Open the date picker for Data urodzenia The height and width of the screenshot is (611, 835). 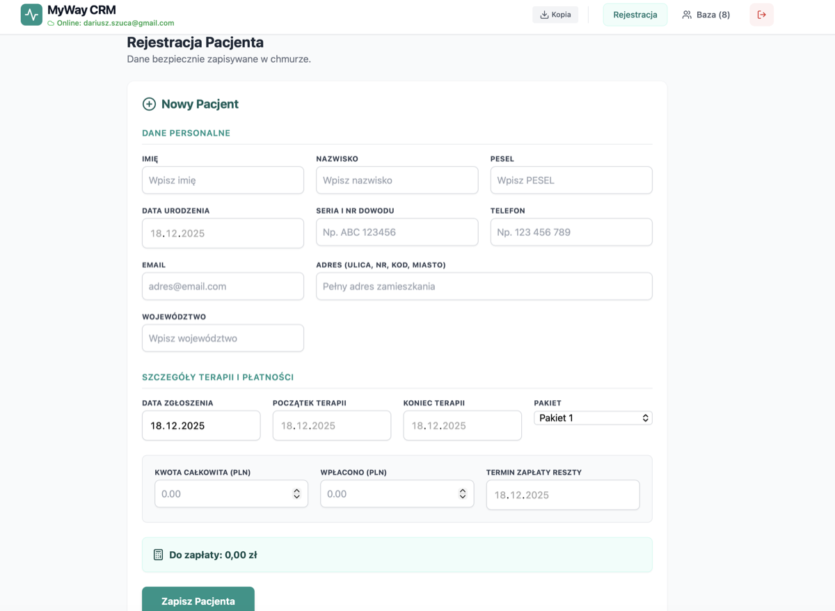(223, 233)
